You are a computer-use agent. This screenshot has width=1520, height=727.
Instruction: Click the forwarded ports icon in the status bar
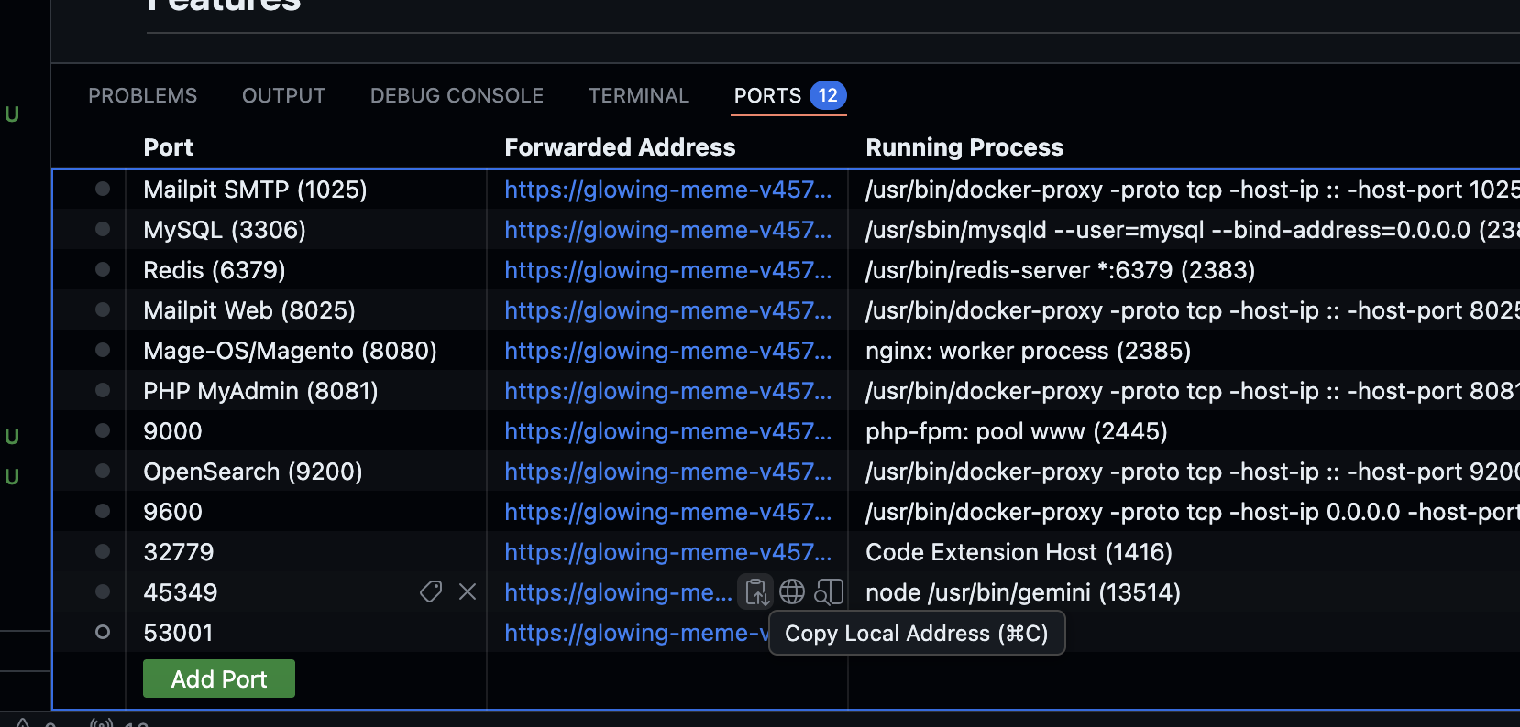tap(101, 723)
